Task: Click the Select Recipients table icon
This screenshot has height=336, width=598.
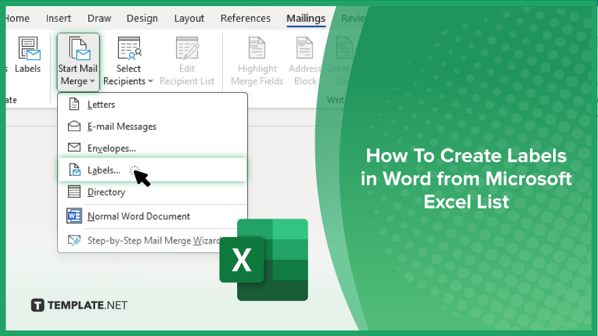Action: tap(129, 48)
